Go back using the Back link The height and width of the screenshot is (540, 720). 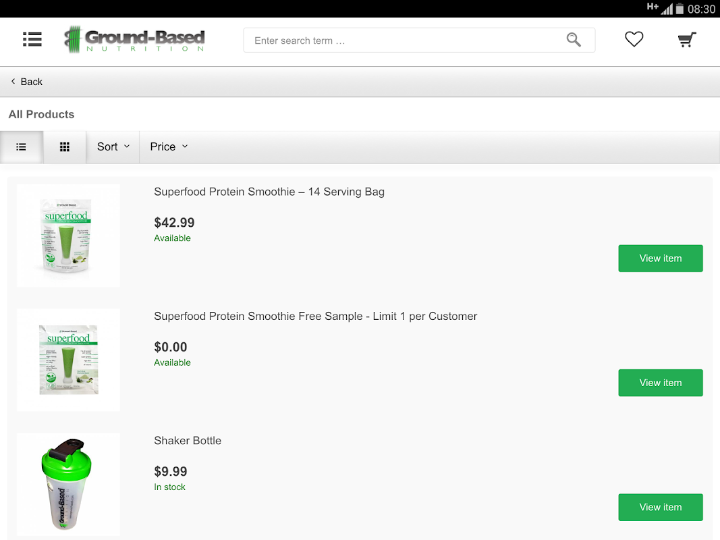26,82
